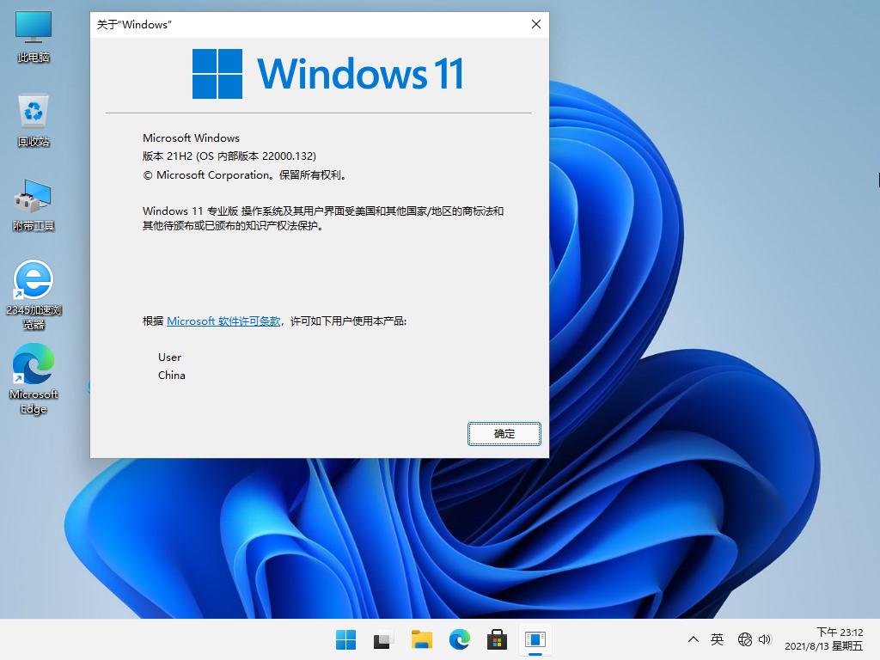Click the Windows 11 专业版 description text
This screenshot has width=880, height=660.
[323, 218]
